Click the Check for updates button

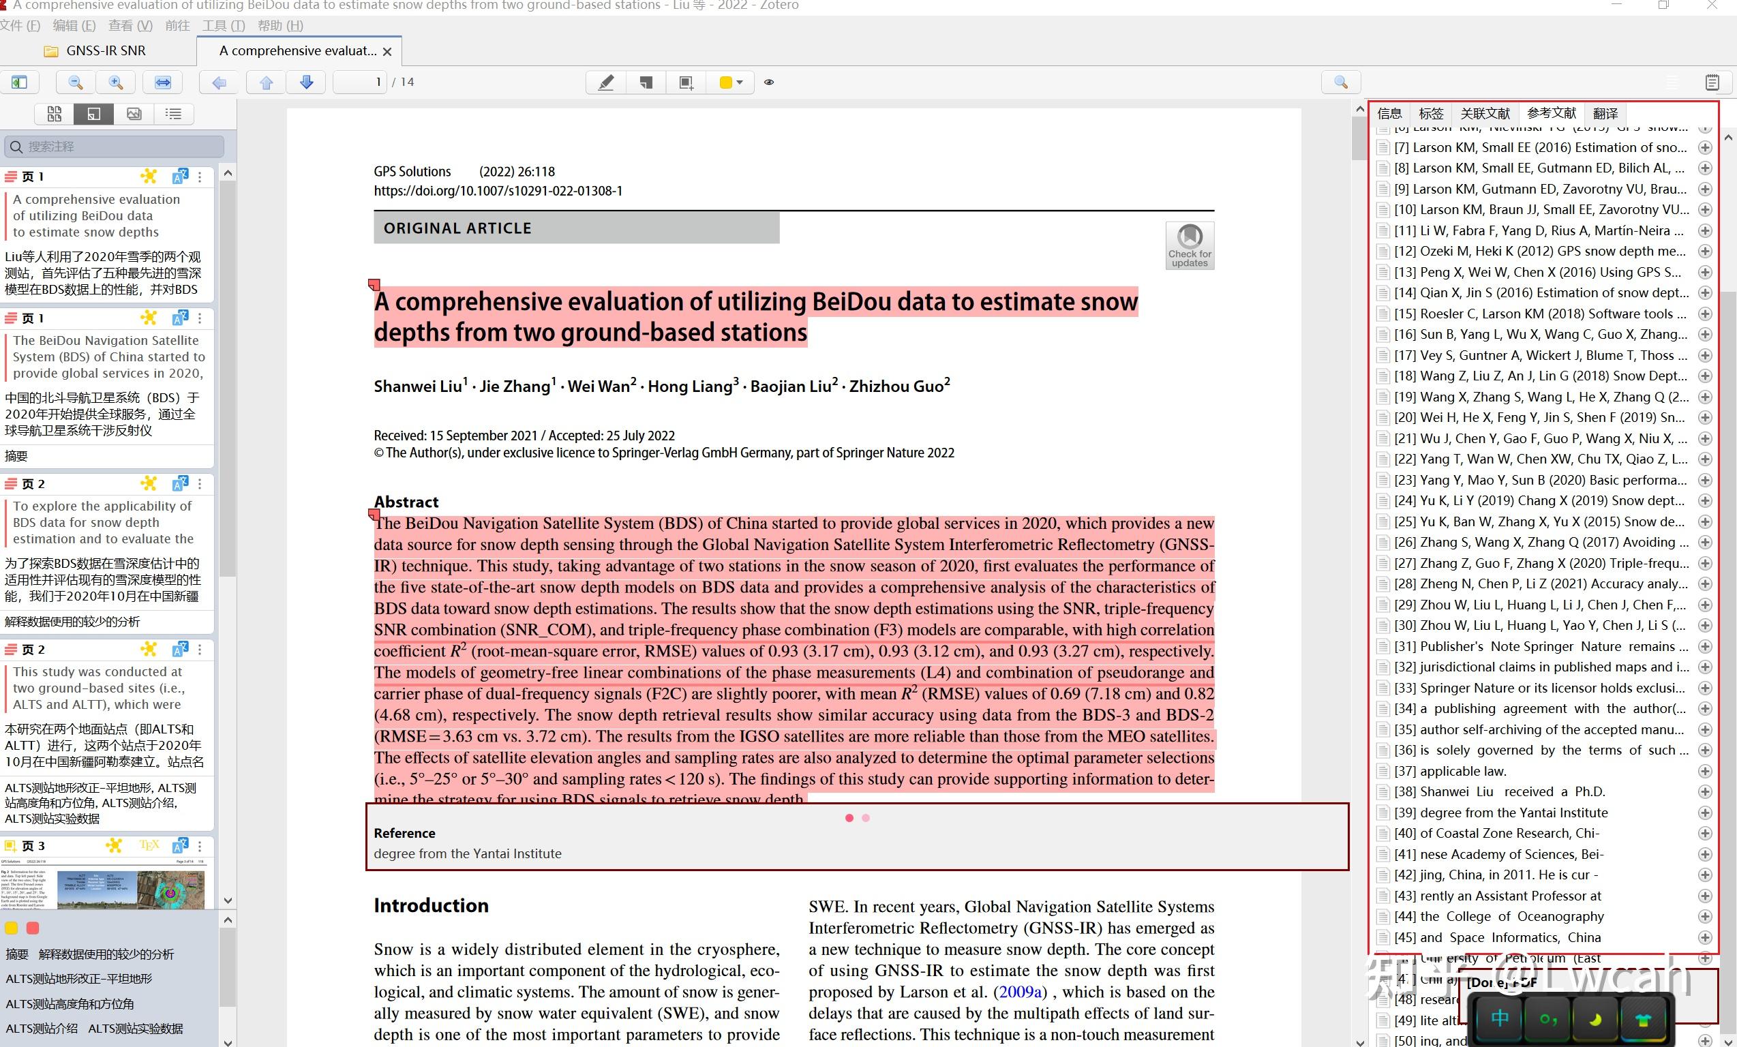1190,245
